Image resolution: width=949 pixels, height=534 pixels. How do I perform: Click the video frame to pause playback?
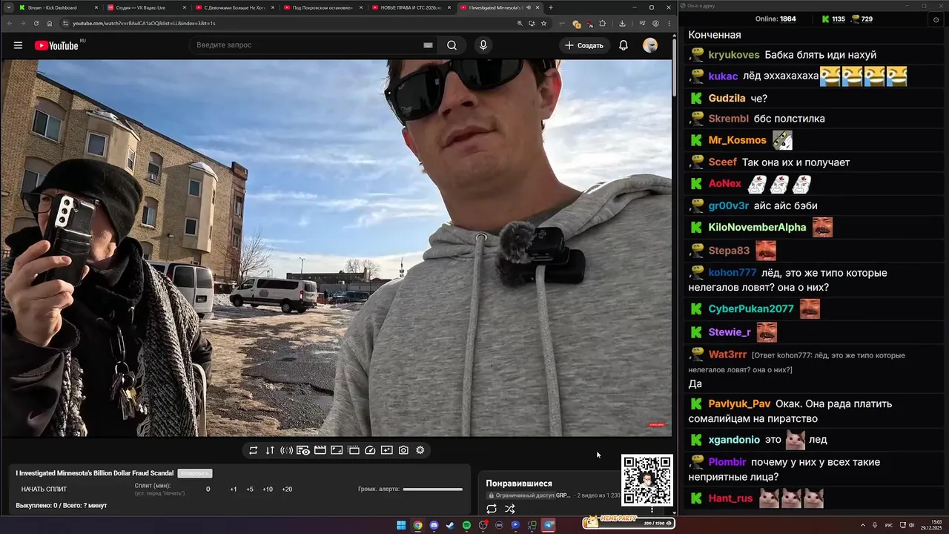point(336,248)
